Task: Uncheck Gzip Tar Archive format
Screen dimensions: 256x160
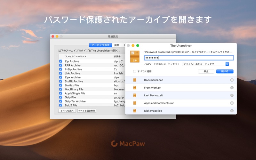Action: pyautogui.click(x=60, y=101)
